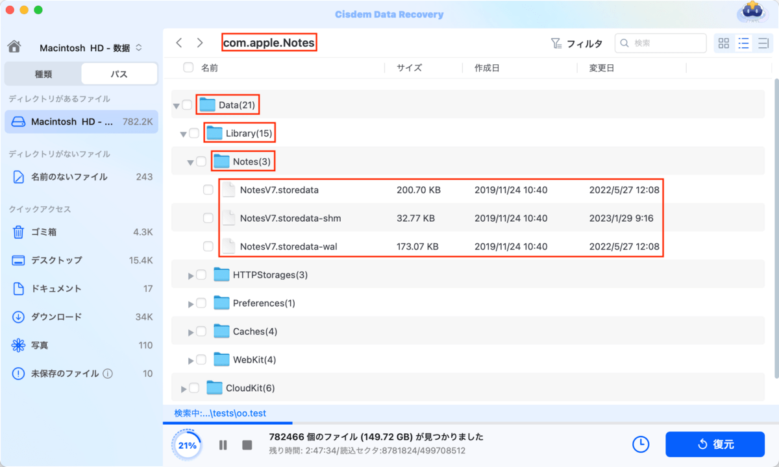Collapse the Notes folder tree
This screenshot has height=467, width=779.
[x=191, y=162]
